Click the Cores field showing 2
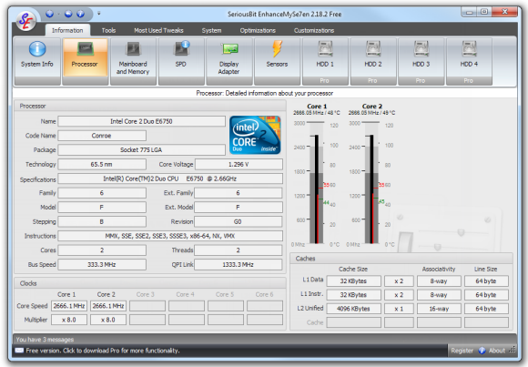528x367 pixels. pyautogui.click(x=102, y=250)
